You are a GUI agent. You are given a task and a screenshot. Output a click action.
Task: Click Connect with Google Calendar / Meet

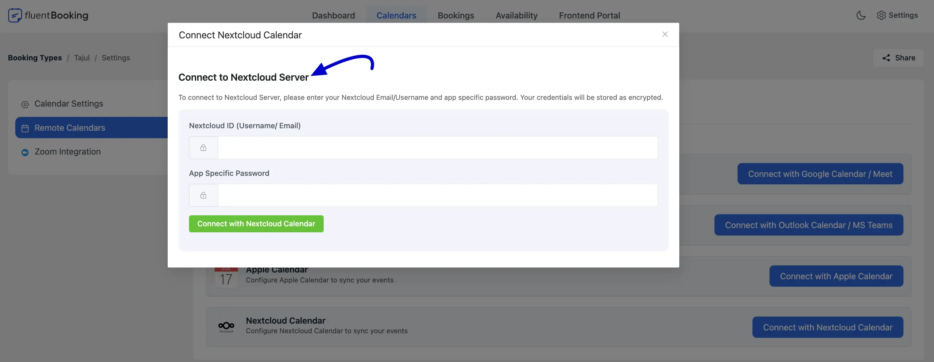click(x=820, y=174)
